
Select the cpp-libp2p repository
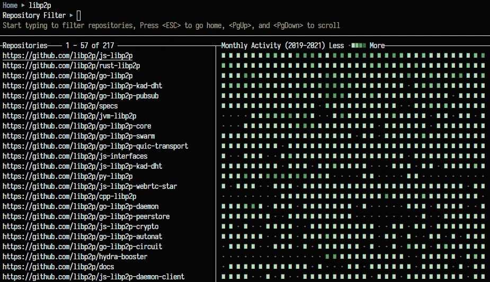pos(69,196)
